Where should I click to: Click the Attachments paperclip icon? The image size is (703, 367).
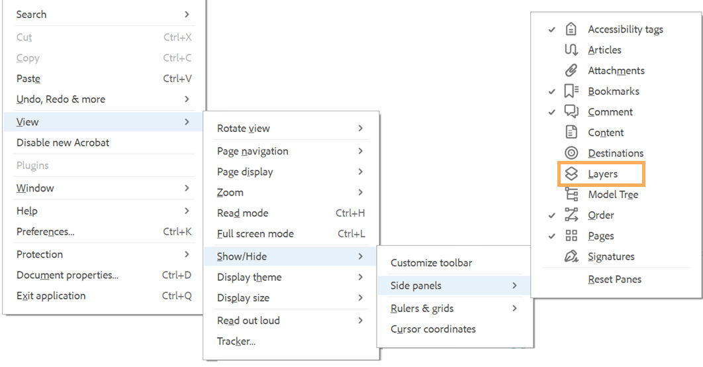(571, 70)
